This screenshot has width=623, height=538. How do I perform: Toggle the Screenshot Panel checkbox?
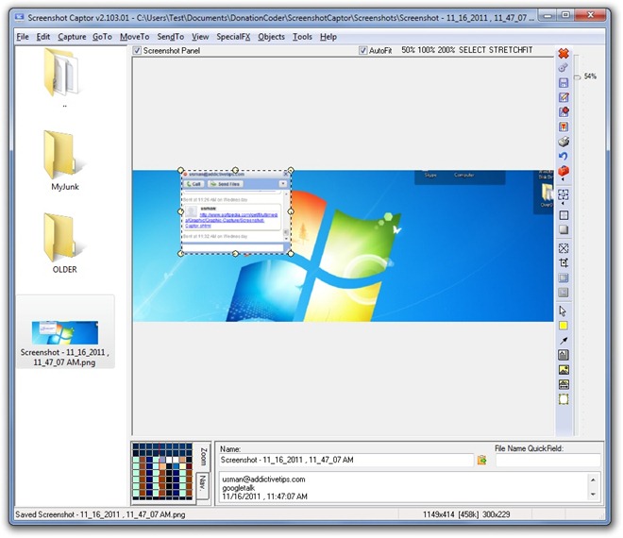pos(137,50)
